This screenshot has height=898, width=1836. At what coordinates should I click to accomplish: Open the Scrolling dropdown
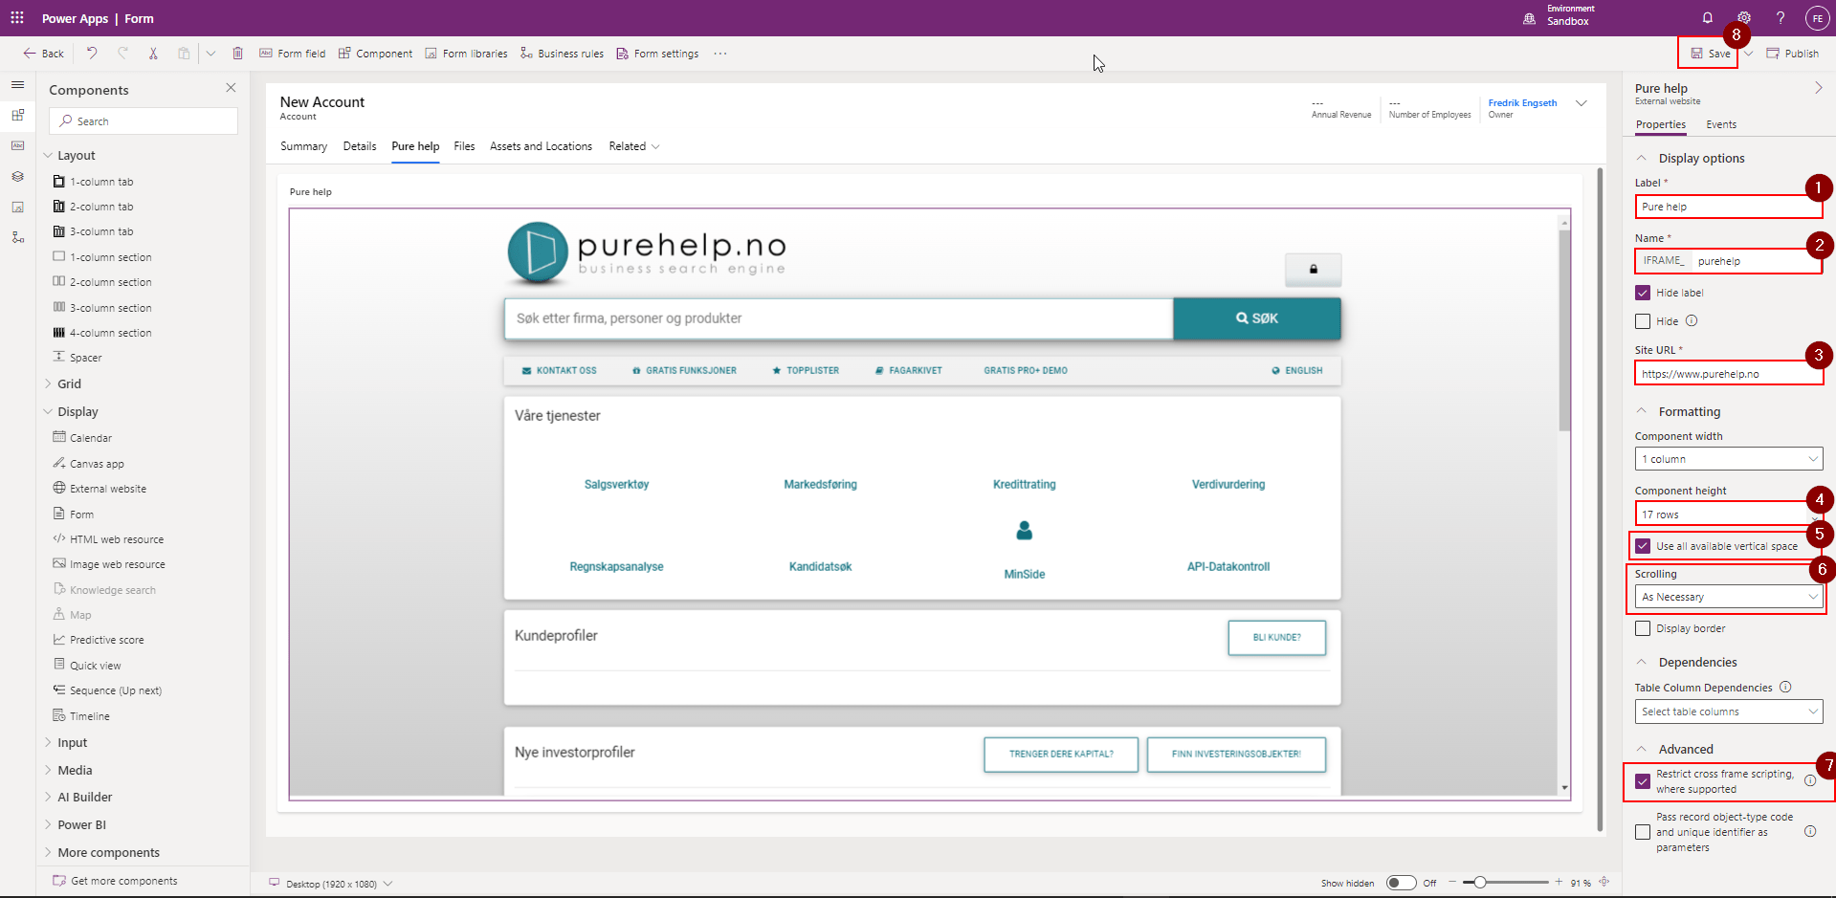pyautogui.click(x=1727, y=596)
